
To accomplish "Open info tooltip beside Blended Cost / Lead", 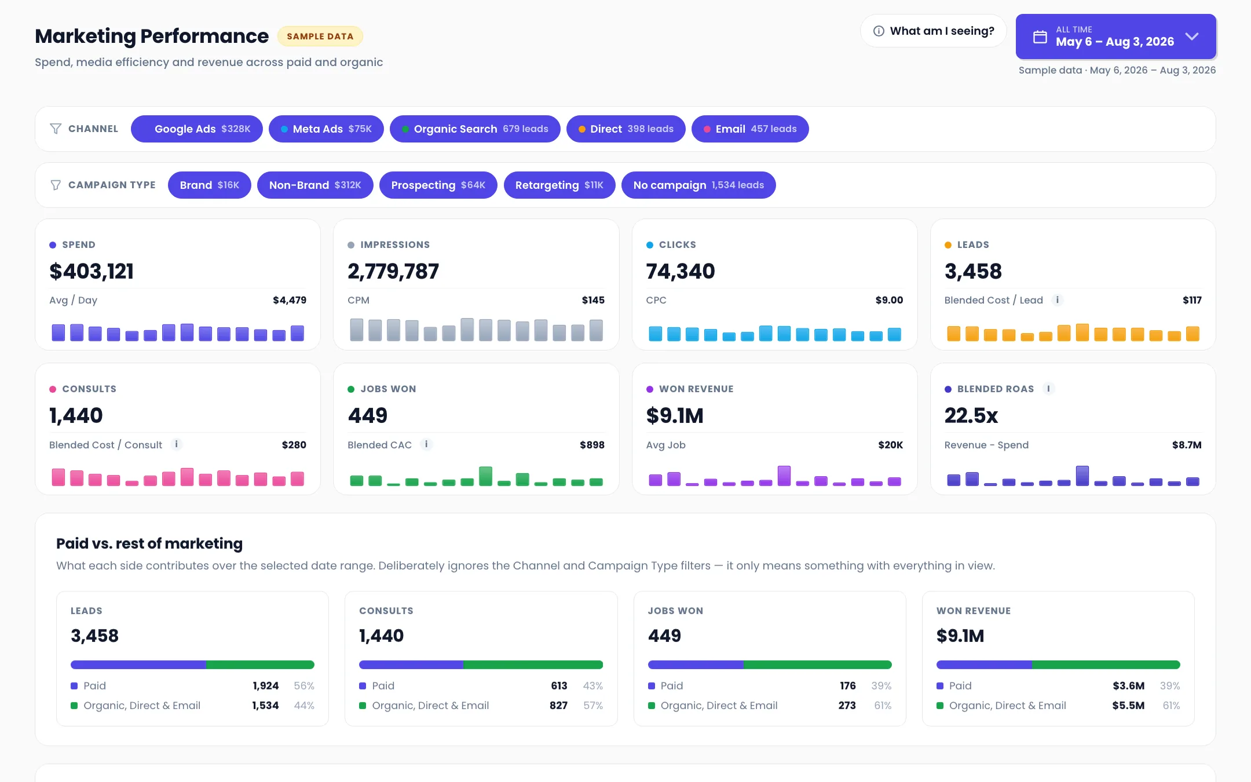I will (1058, 299).
